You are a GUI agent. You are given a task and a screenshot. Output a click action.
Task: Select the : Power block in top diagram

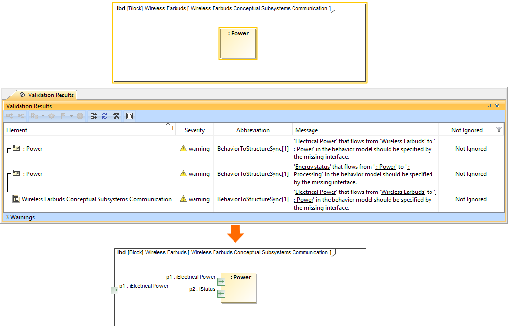[238, 44]
